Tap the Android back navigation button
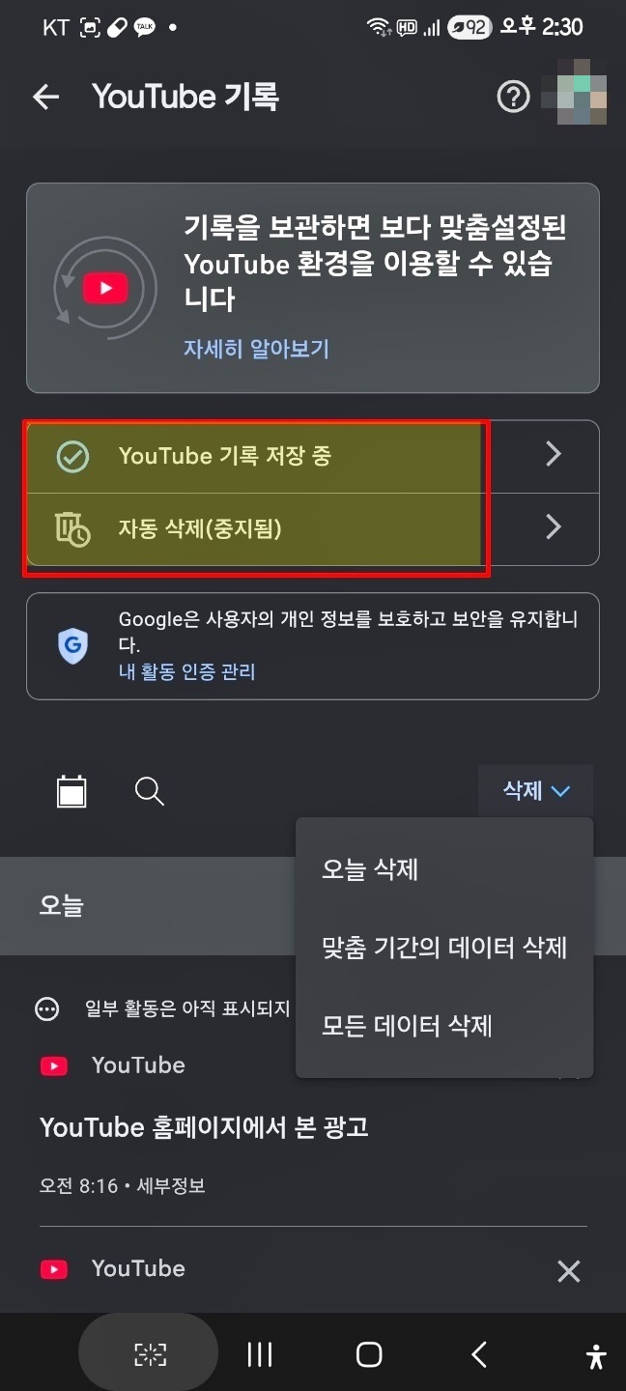 pyautogui.click(x=479, y=1354)
